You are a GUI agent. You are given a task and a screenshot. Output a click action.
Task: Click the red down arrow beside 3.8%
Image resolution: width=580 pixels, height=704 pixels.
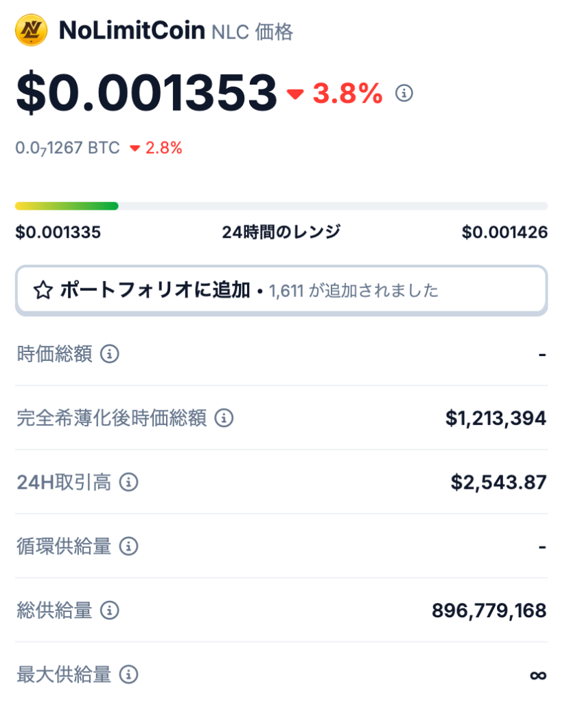click(295, 93)
